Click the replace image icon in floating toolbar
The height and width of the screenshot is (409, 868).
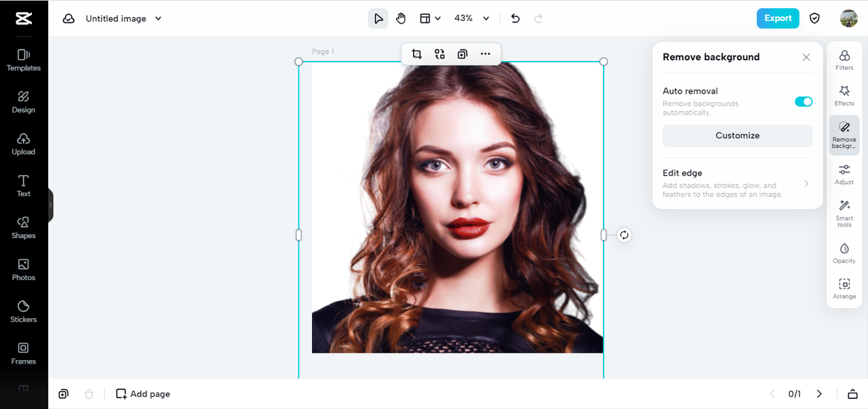(439, 54)
